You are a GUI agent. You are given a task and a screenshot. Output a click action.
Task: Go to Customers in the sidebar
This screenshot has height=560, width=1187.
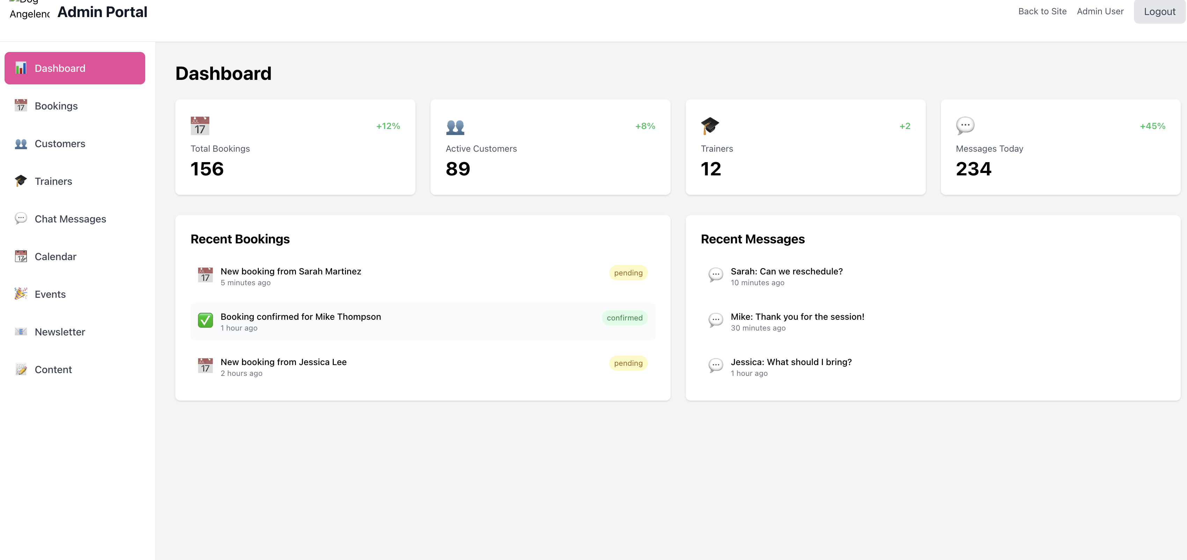click(x=59, y=144)
